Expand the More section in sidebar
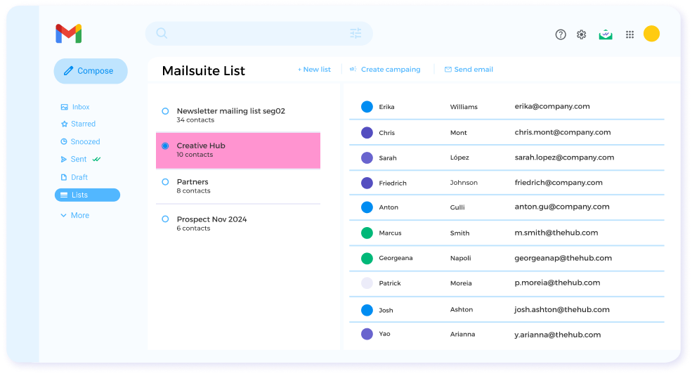 click(74, 215)
